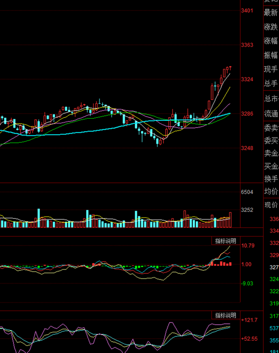Click the 涨跌 label in side panel
Image resolution: width=279 pixels, height=353 pixels.
click(271, 27)
